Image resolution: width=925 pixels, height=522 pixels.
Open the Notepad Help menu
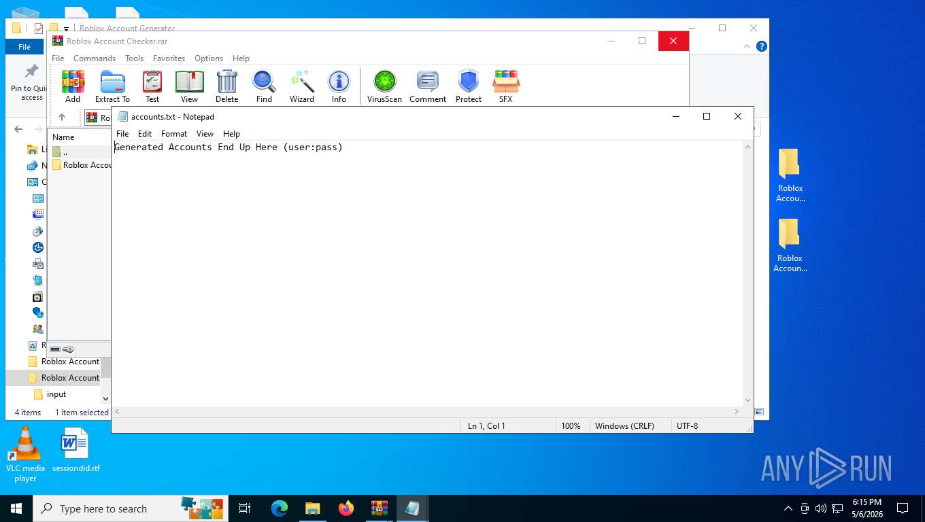(231, 134)
